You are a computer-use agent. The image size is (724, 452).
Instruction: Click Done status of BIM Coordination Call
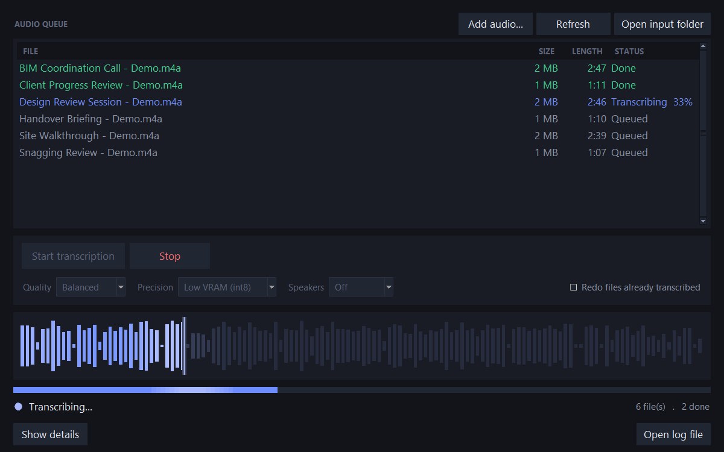pyautogui.click(x=623, y=68)
